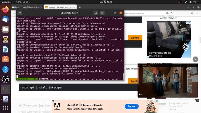
Task: Click the terminal scrollbar
Action: point(123,77)
